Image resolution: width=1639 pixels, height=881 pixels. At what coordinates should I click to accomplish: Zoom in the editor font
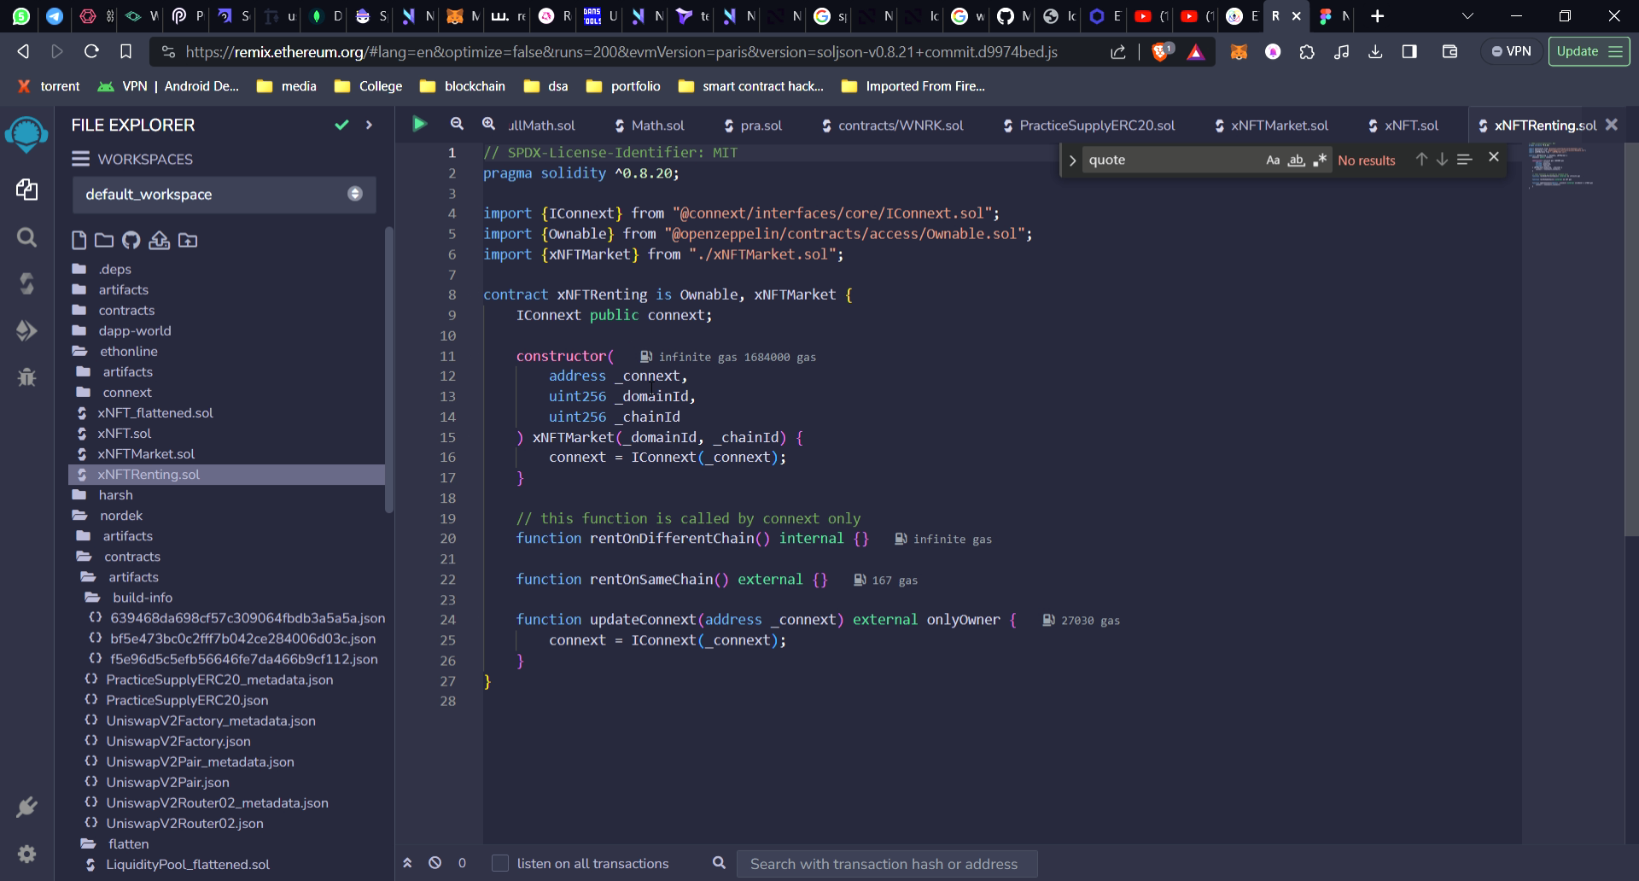(x=489, y=125)
